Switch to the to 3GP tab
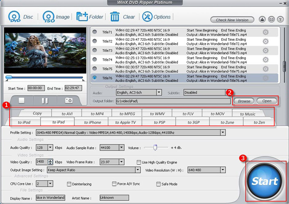Image resolution: width=289 pixels, height=204 pixels. point(193,122)
